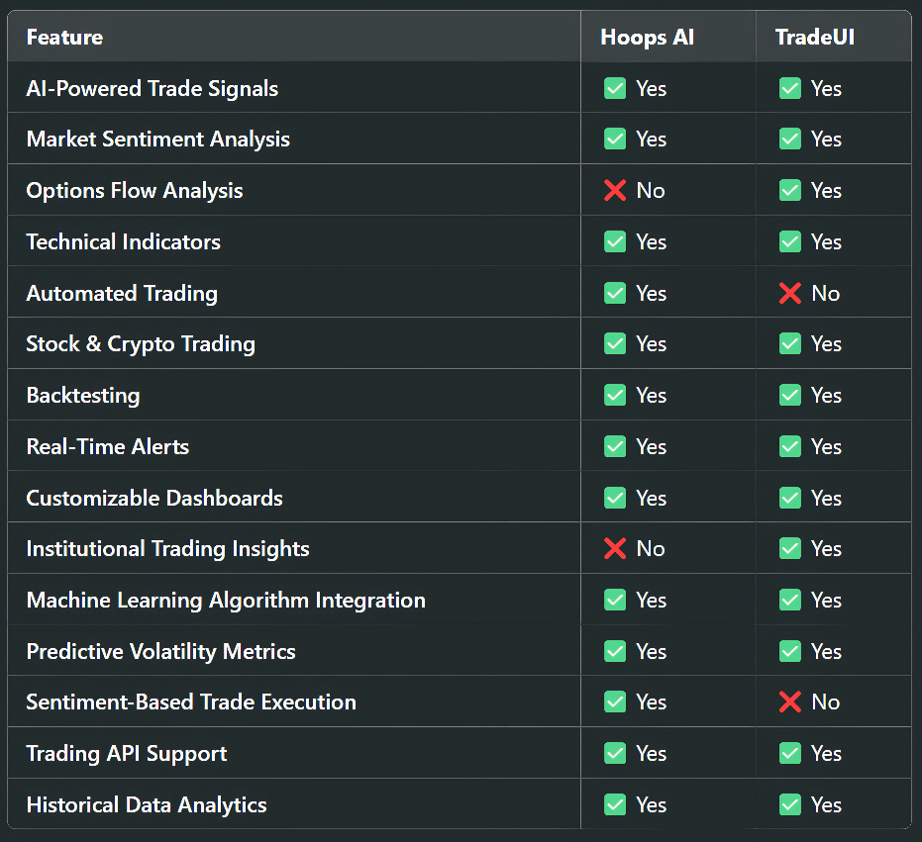
Task: Select the Market Sentiment Analysis label
Action: click(158, 140)
